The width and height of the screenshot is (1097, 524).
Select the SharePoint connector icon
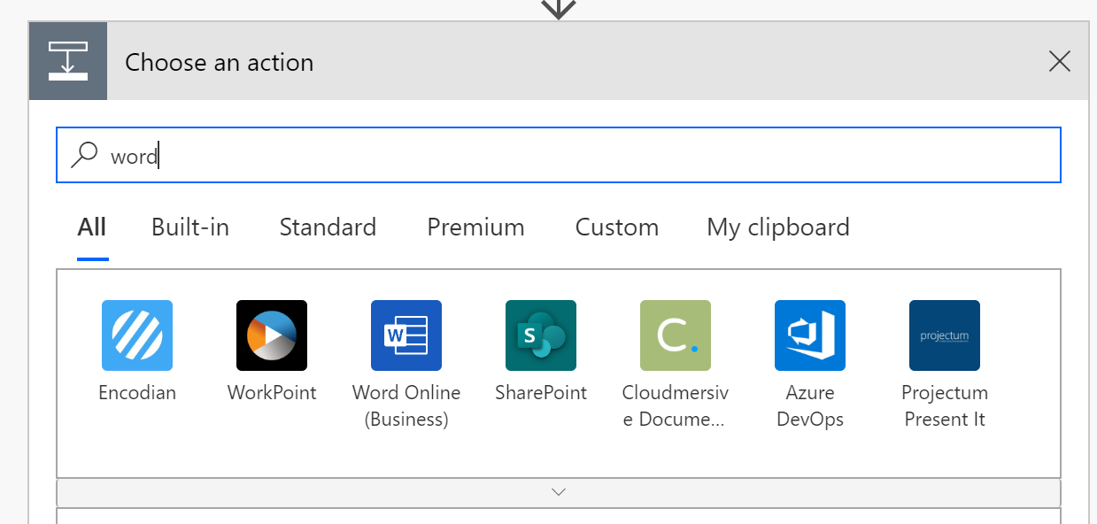(x=541, y=335)
